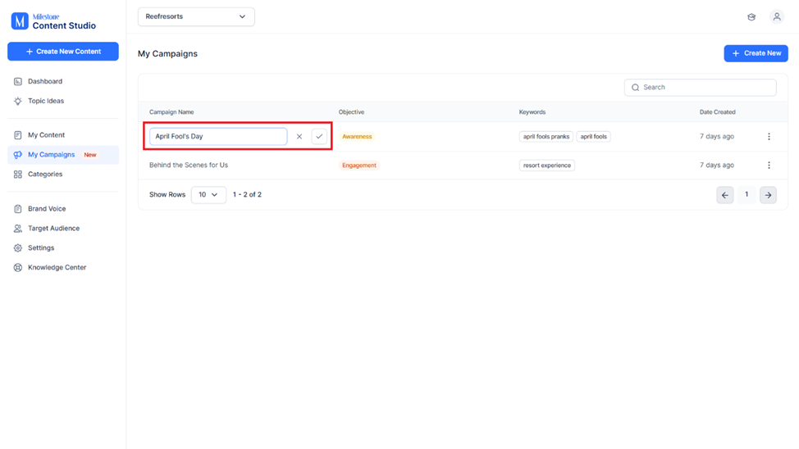
Task: Click the My Campaigns megaphone icon
Action: tap(18, 155)
